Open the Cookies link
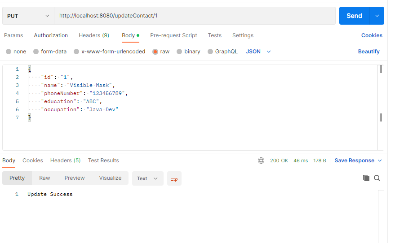This screenshot has height=243, width=395. 372,35
